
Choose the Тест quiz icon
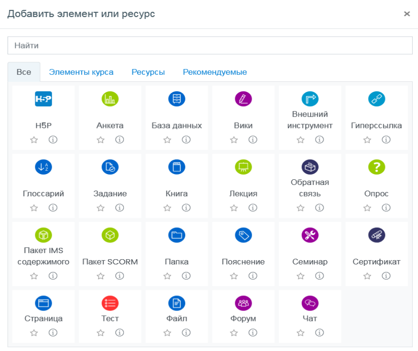110,303
